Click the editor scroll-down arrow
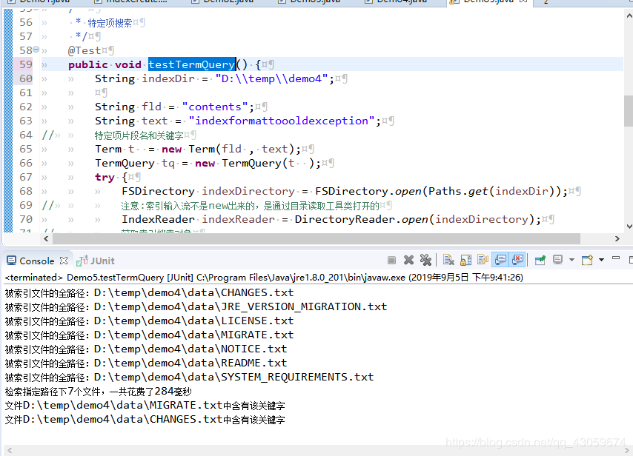Image resolution: width=633 pixels, height=456 pixels. pyautogui.click(x=629, y=227)
